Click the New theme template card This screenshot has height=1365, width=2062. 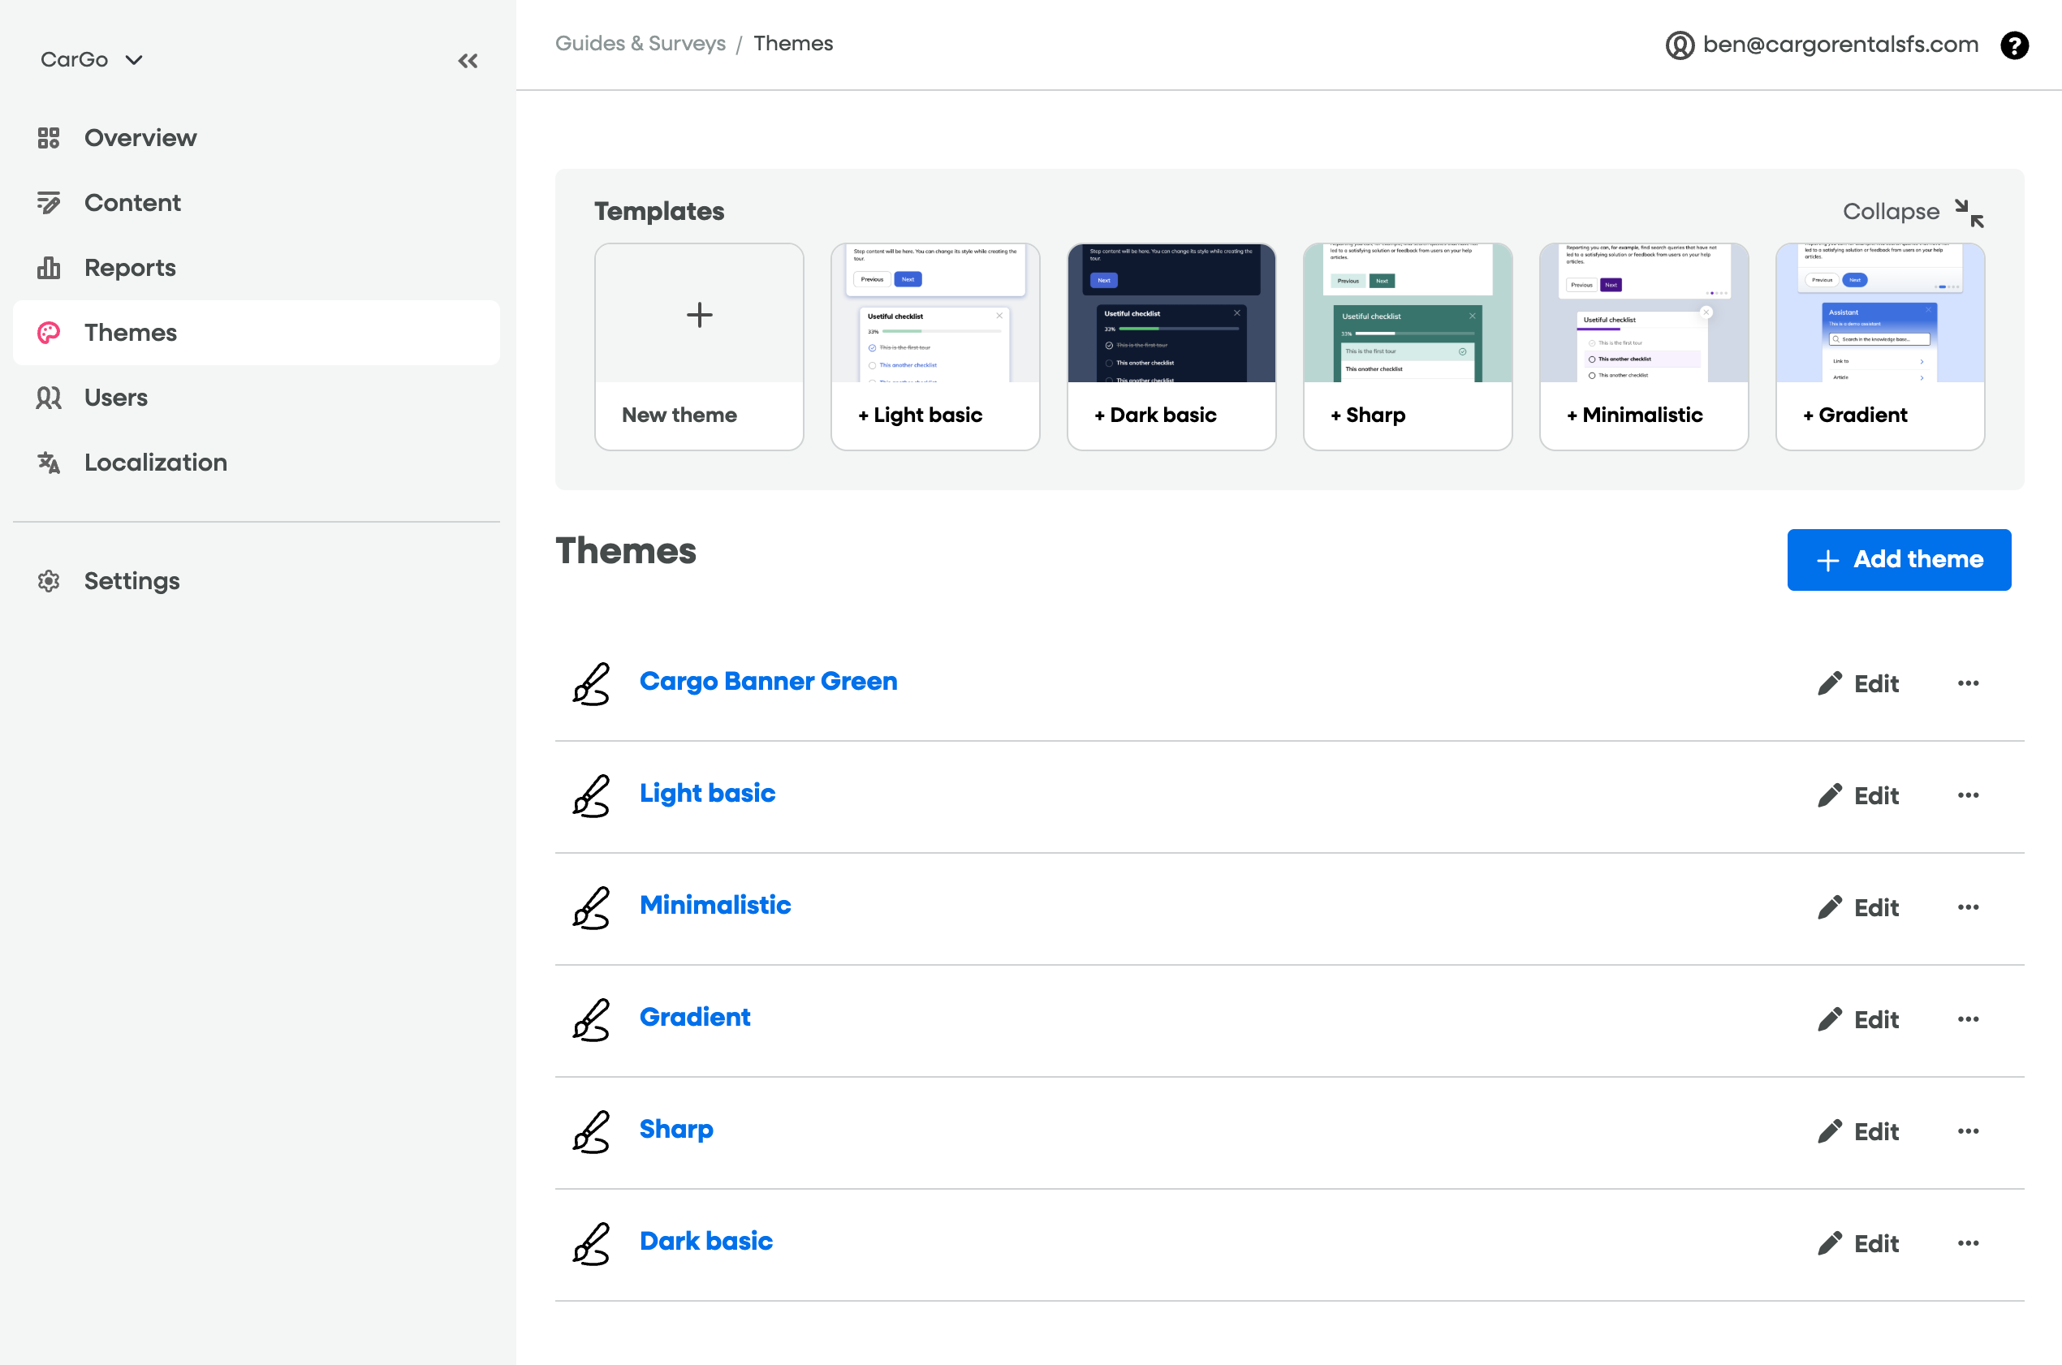click(698, 346)
